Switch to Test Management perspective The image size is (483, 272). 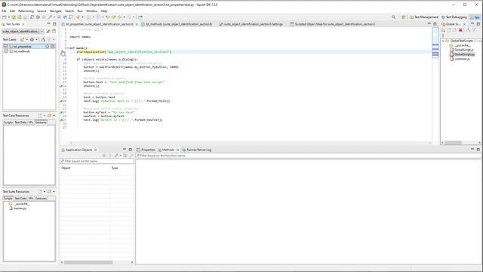point(424,17)
